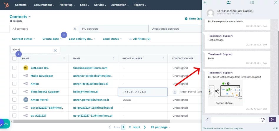
Task: Open the chat list icon in panel
Action: click(x=252, y=2)
